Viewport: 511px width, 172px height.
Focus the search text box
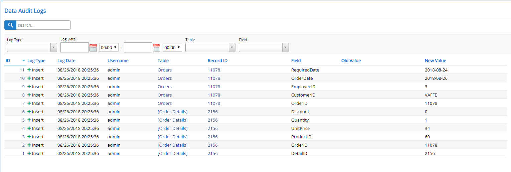pyautogui.click(x=43, y=25)
